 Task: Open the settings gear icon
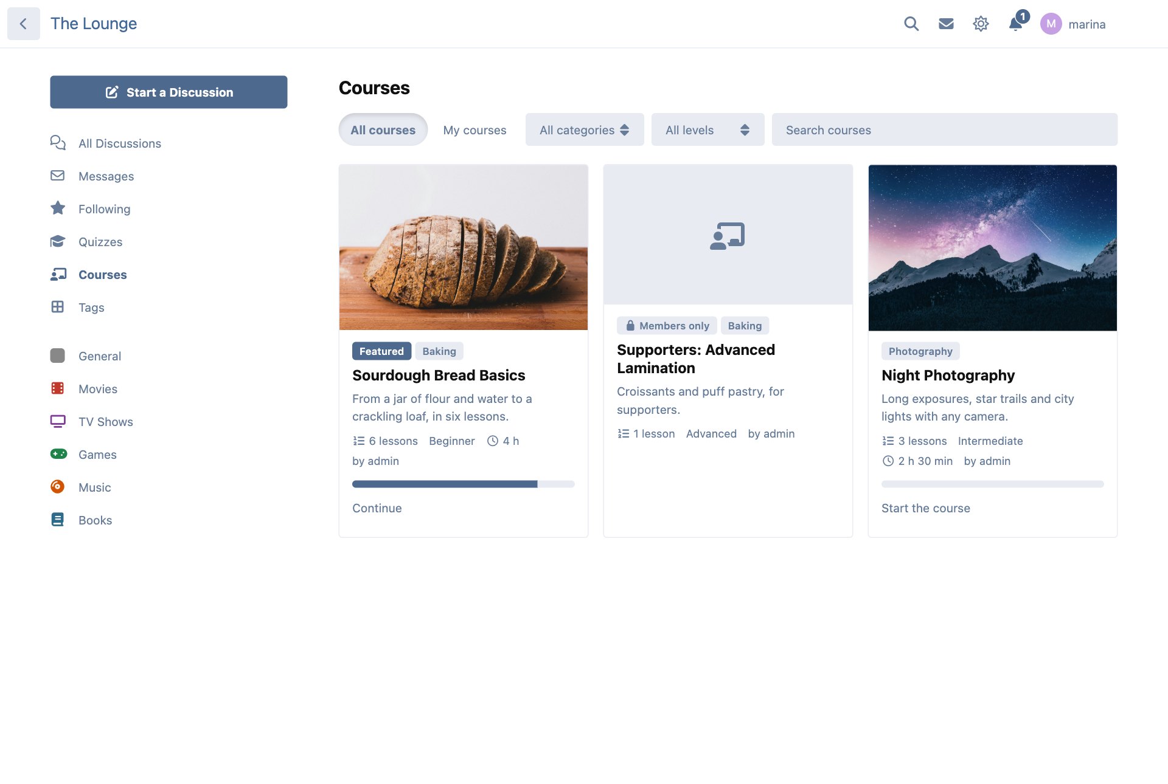click(x=981, y=24)
